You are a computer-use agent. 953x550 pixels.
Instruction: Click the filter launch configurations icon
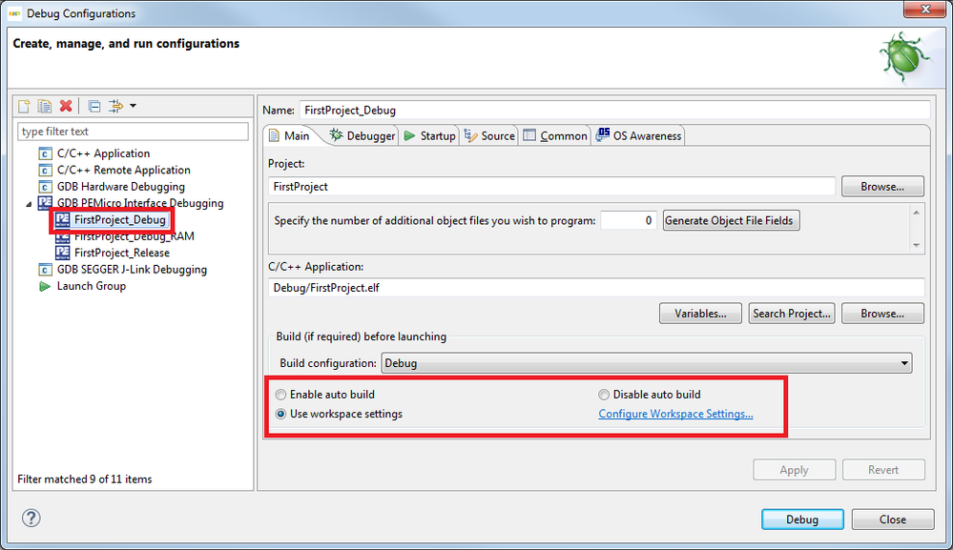pyautogui.click(x=116, y=106)
